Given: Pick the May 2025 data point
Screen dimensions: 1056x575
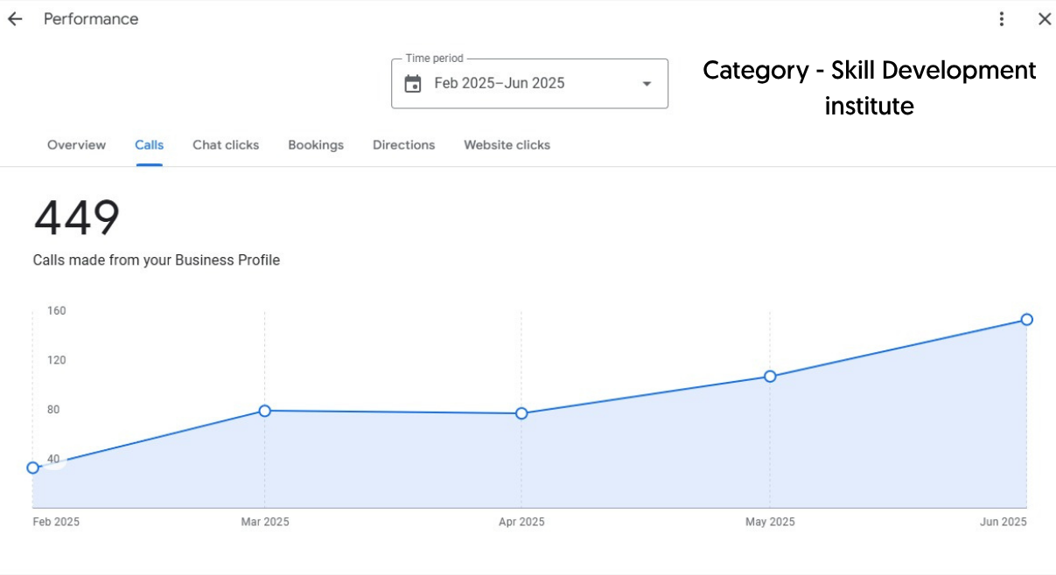Looking at the screenshot, I should pos(770,377).
